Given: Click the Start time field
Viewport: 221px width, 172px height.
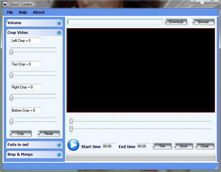Looking at the screenshot, I should click(109, 146).
